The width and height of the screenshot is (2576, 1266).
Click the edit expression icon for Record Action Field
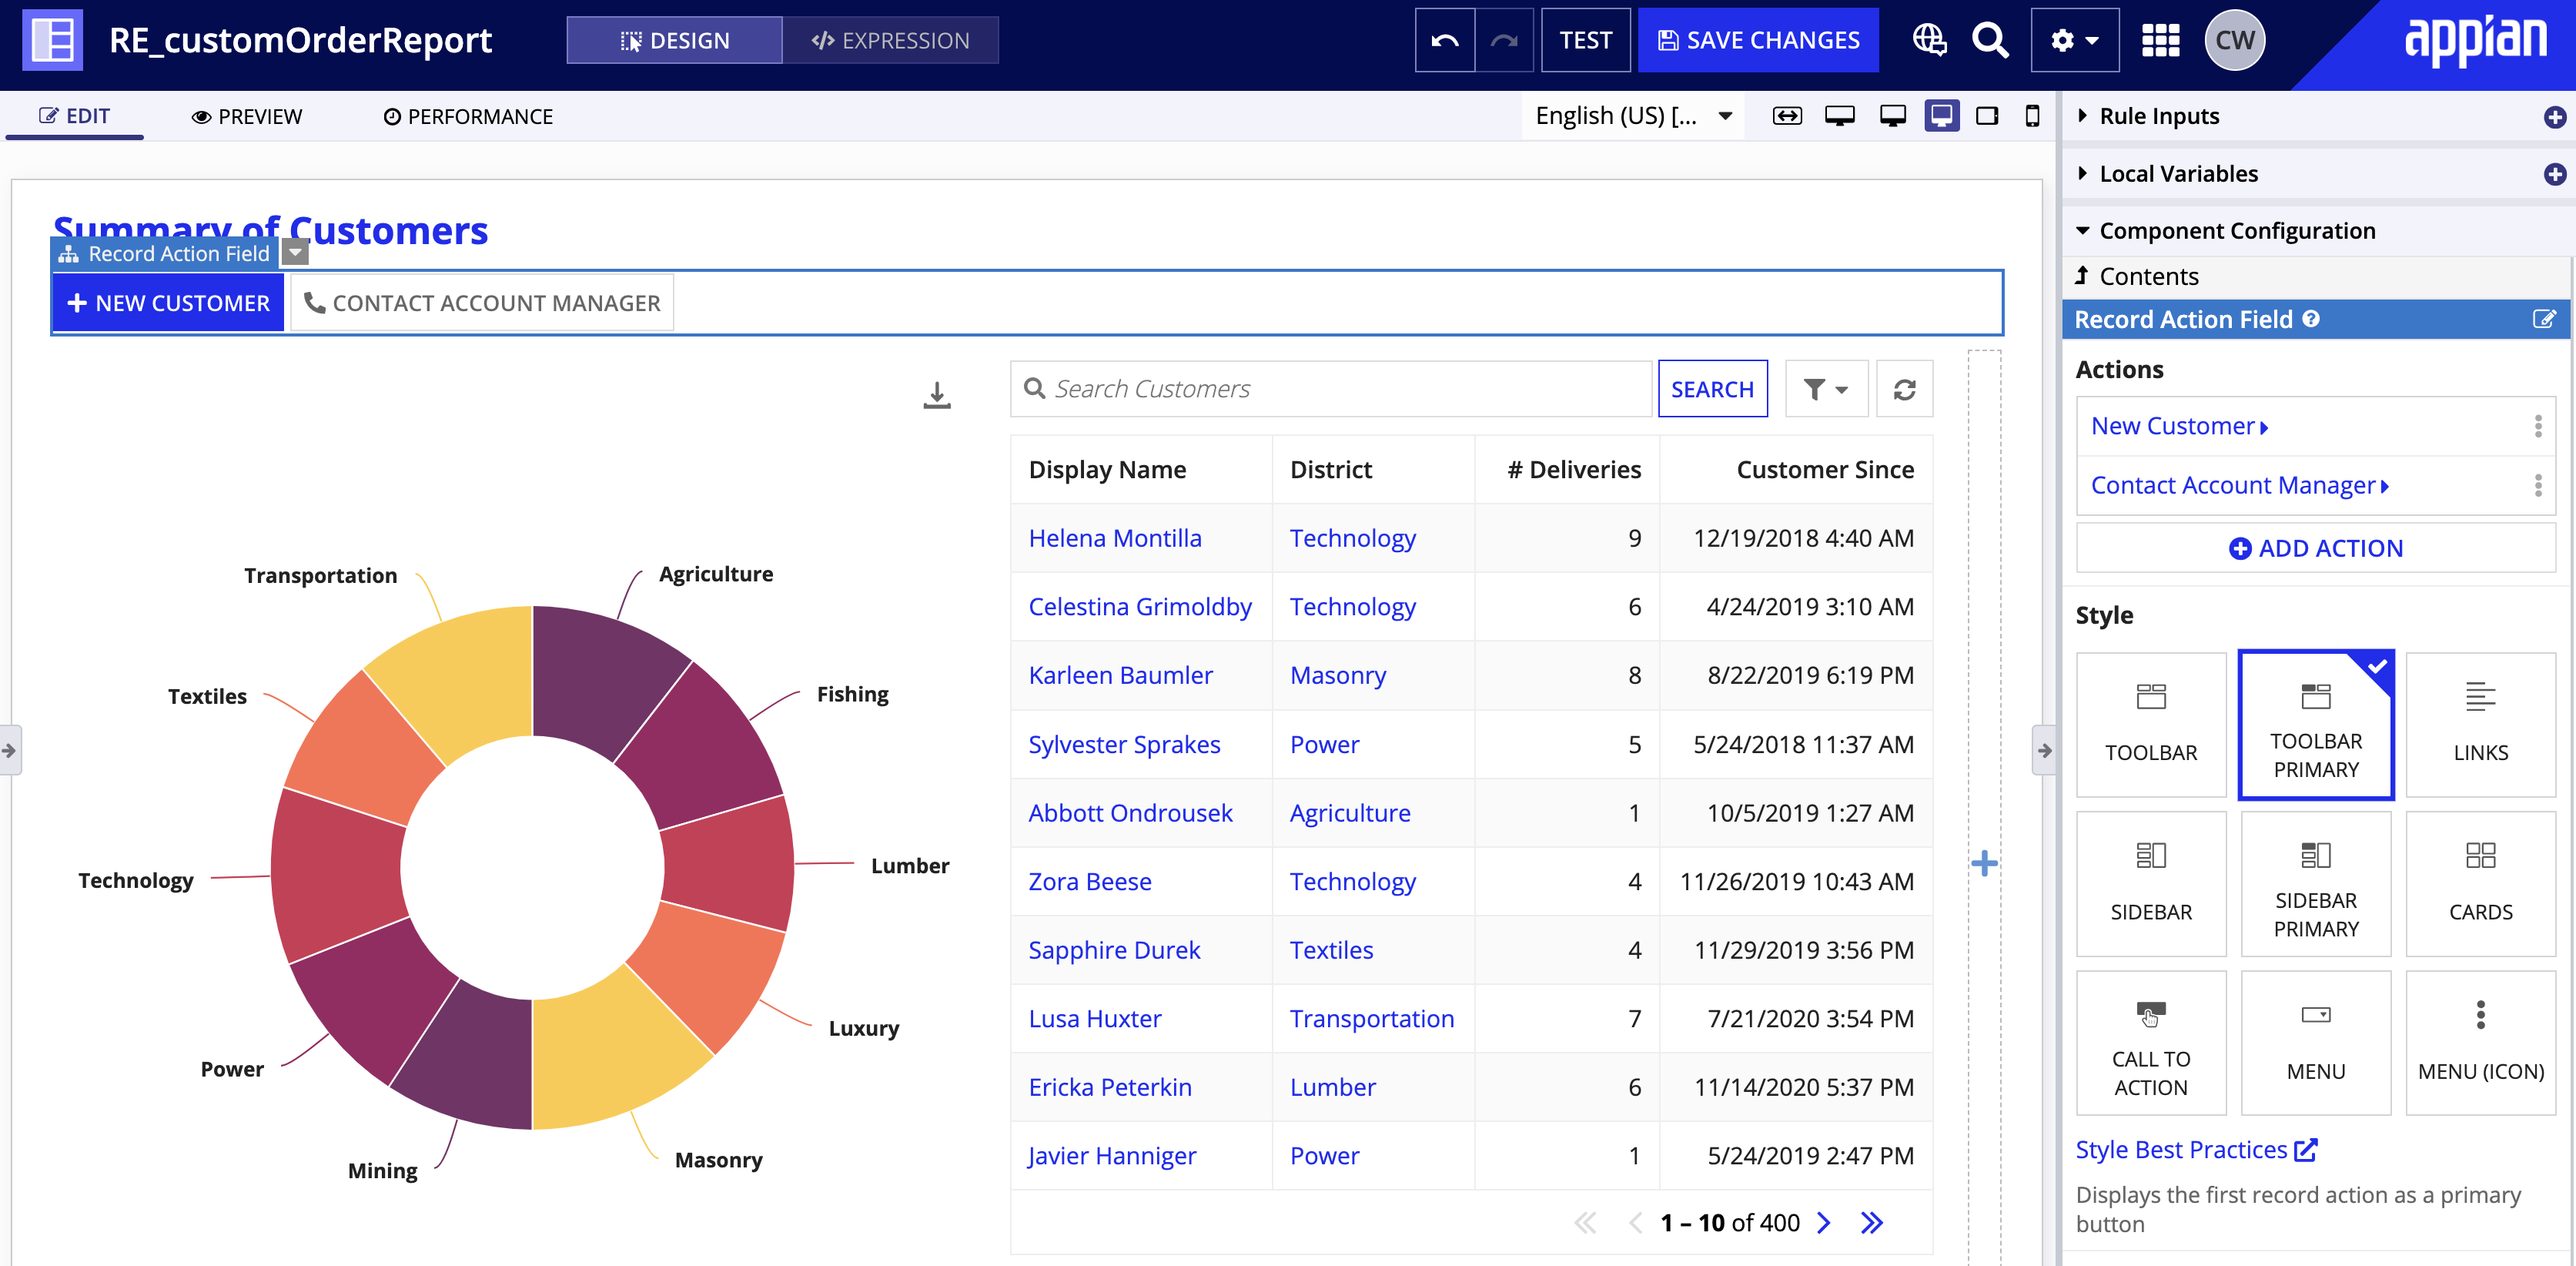point(2543,319)
